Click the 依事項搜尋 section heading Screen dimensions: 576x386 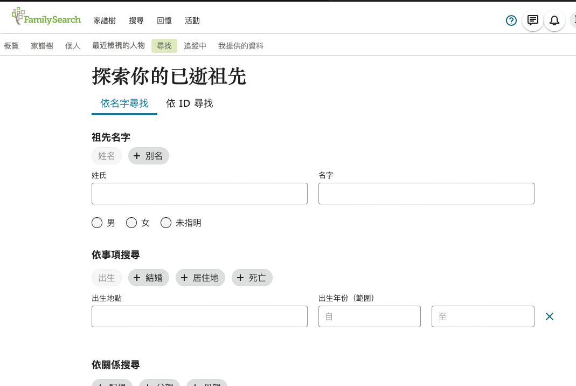tap(116, 255)
